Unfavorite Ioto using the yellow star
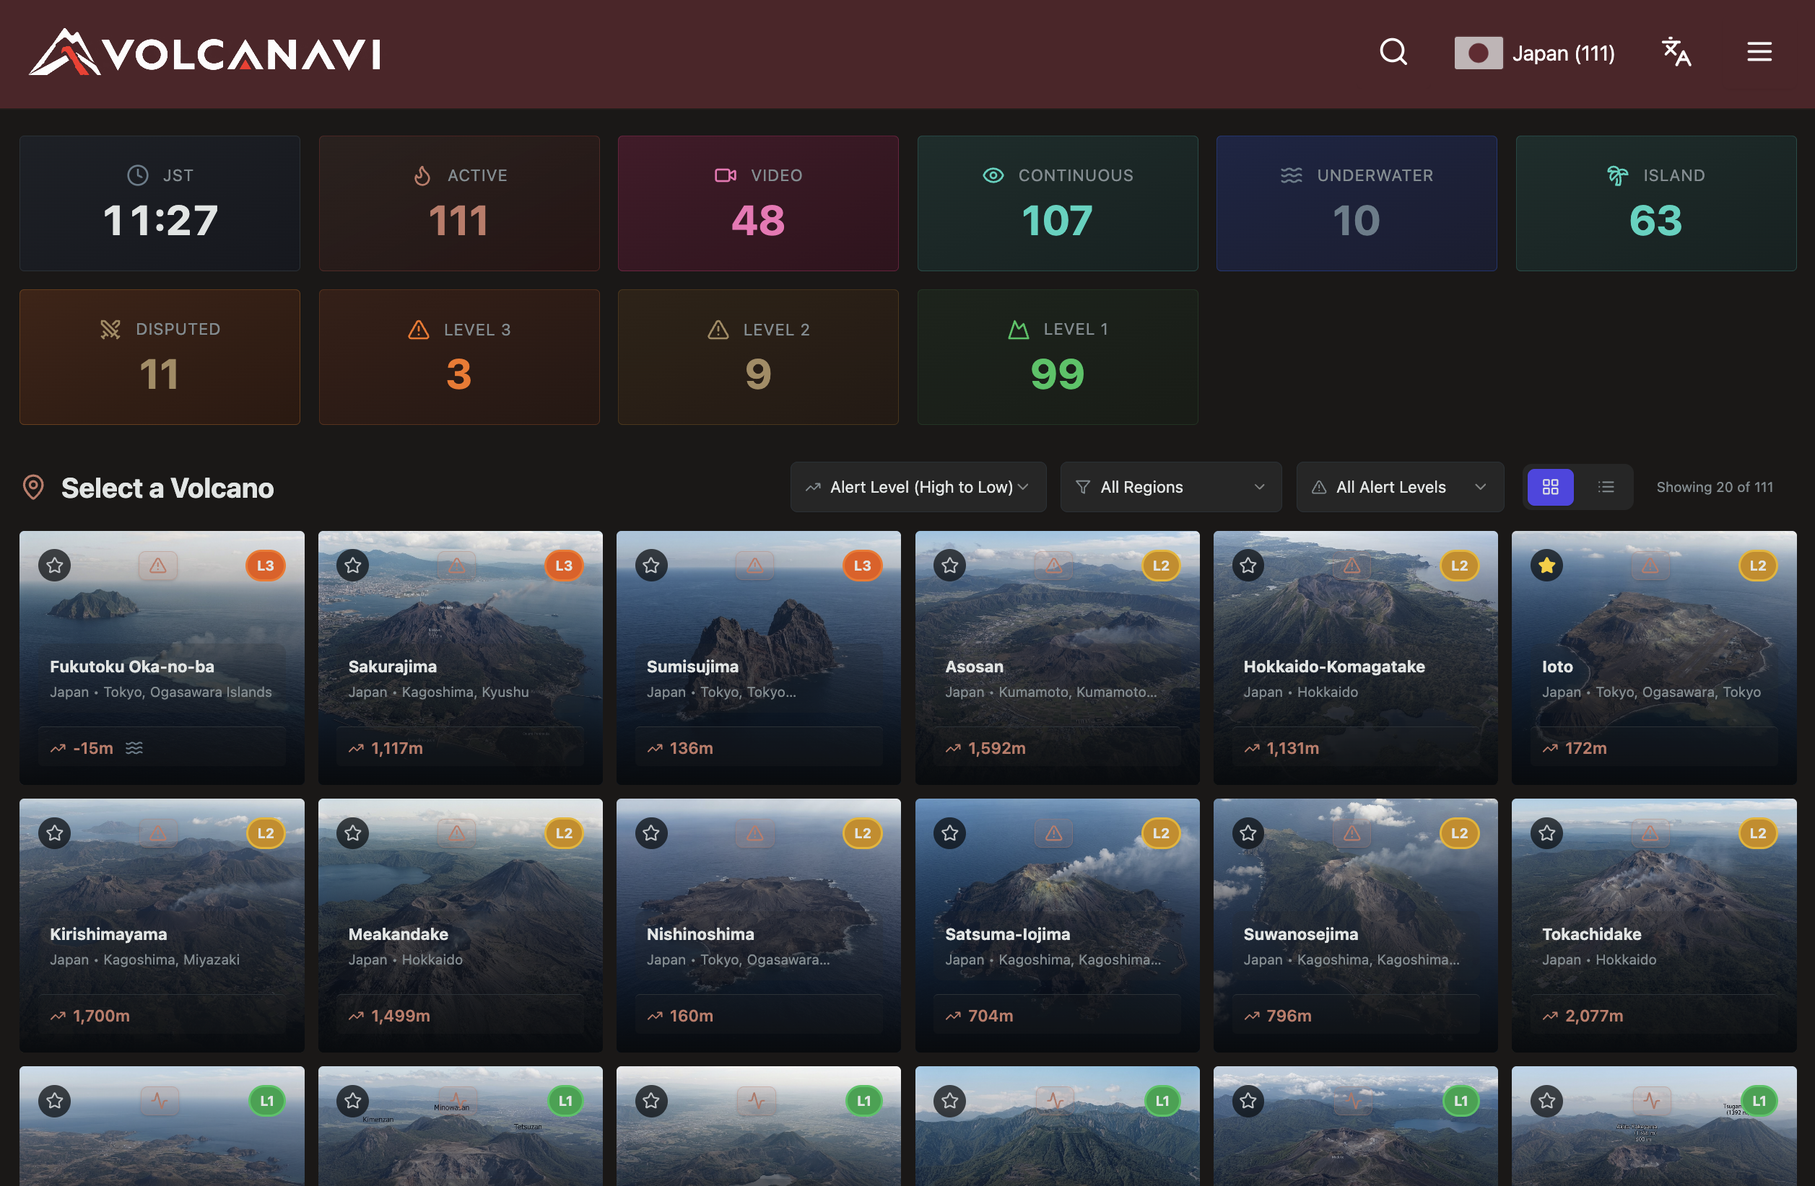Screen dimensions: 1815x1186 (x=1546, y=566)
